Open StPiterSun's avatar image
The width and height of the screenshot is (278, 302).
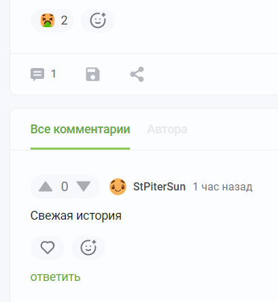click(x=118, y=186)
